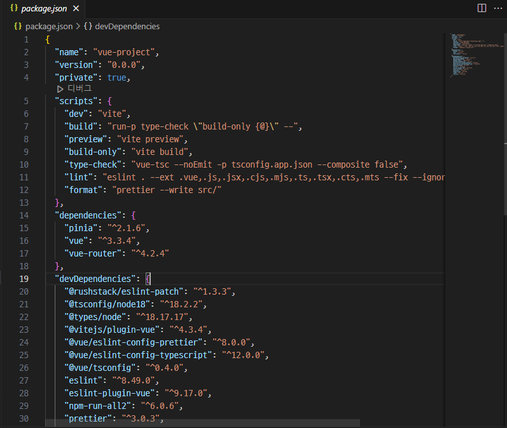
Task: Click the horizontal scrollbar at bottom
Action: point(203,423)
